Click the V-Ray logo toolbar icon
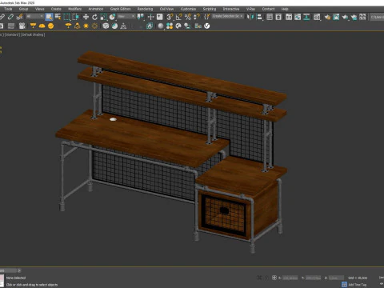Viewport: 384px width, 288px height. pos(206,26)
